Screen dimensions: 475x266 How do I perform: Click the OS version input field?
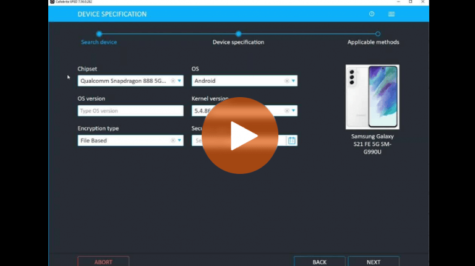[x=131, y=111]
